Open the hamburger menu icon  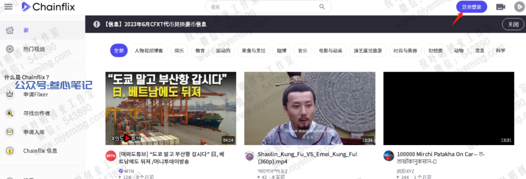click(x=9, y=7)
